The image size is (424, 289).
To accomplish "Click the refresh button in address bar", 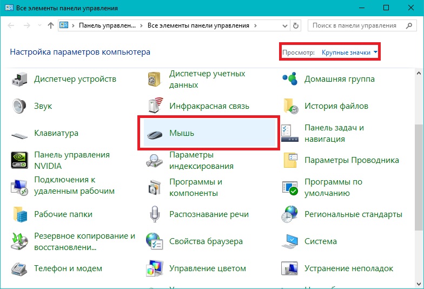I will (295, 25).
